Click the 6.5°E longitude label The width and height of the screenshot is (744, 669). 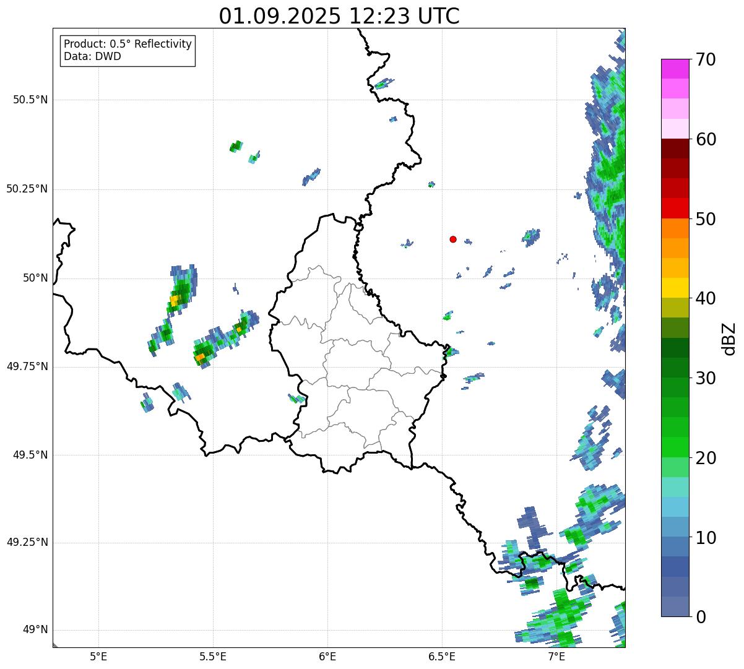443,656
